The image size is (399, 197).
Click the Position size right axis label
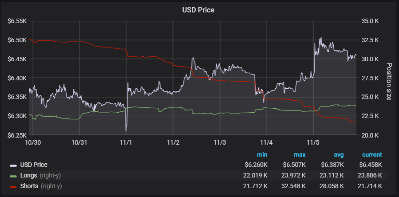tap(389, 82)
